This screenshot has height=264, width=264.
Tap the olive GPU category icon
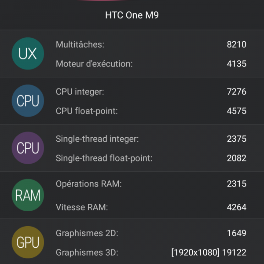point(28,242)
